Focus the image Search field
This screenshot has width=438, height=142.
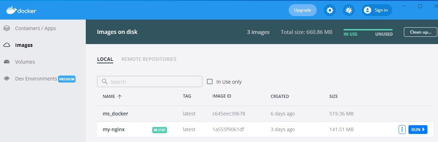point(150,81)
